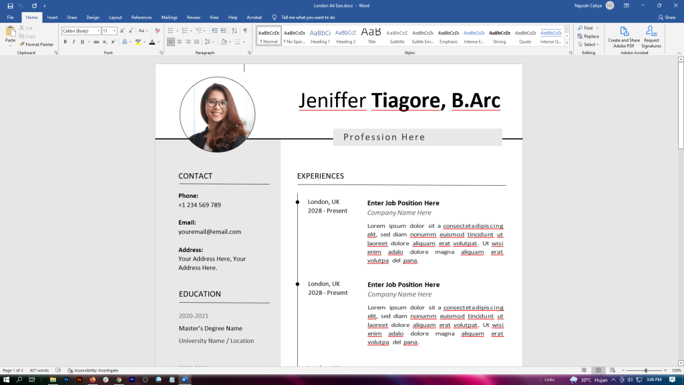Open the font name dropdown
This screenshot has width=684, height=385.
click(98, 30)
